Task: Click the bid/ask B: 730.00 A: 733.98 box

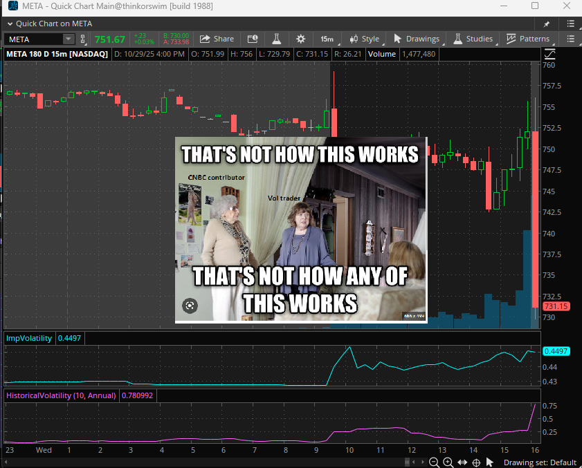Action: 176,39
